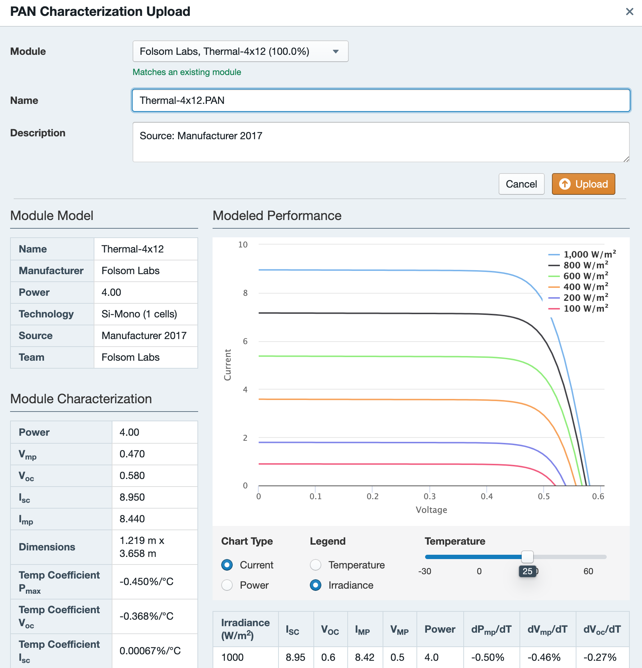
Task: Click the Isc coefficient 0.00067%/°C
Action: pyautogui.click(x=155, y=651)
